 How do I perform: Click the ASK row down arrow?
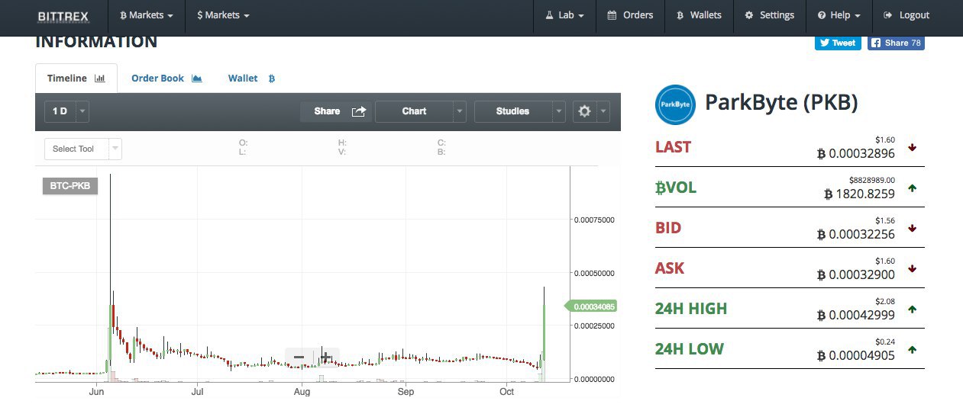tap(912, 268)
